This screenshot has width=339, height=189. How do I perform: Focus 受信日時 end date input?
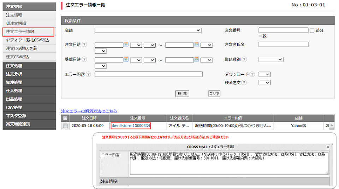pyautogui.click(x=179, y=60)
